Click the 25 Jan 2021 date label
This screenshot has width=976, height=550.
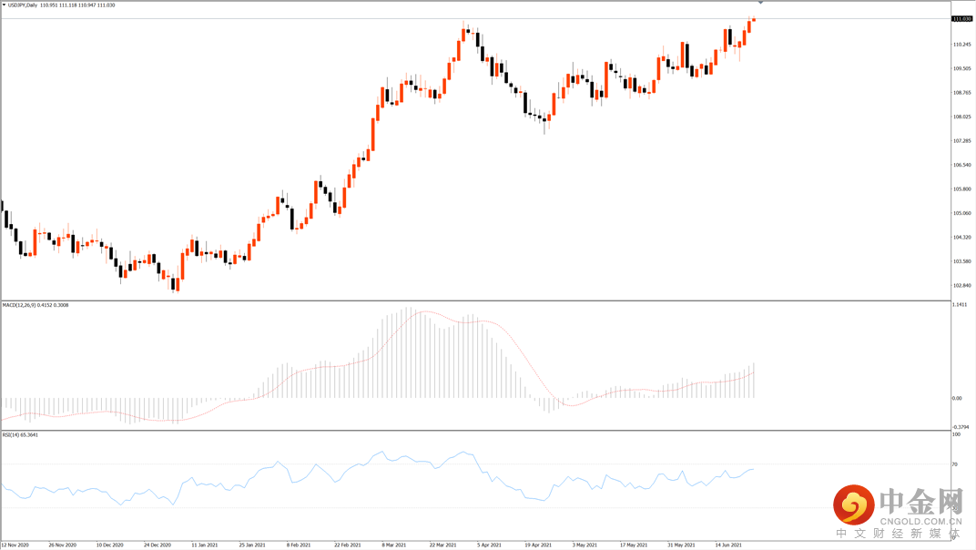pos(252,545)
